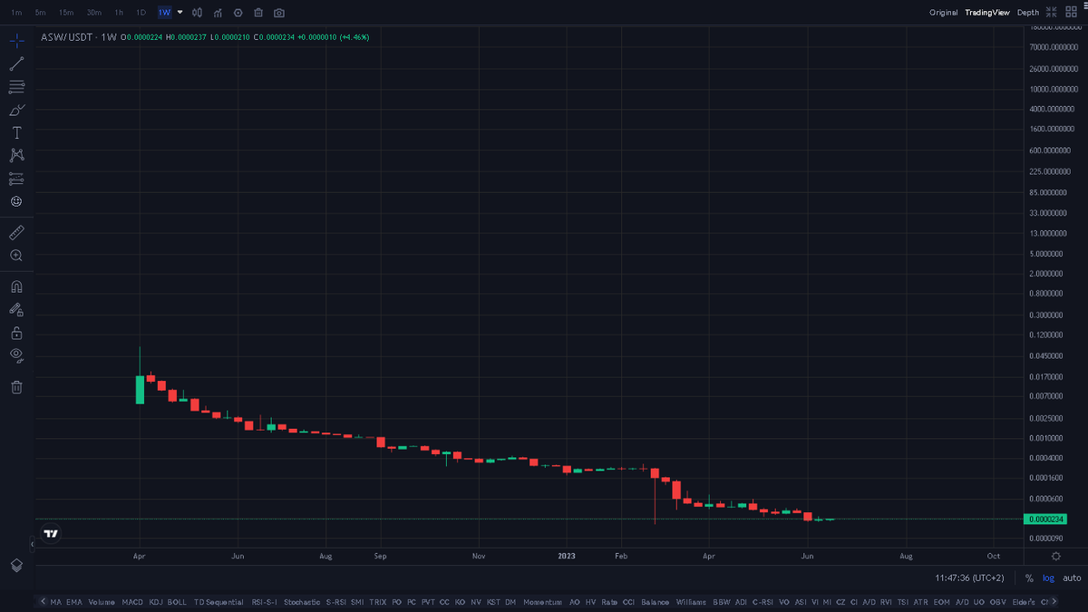Click the 2023 label on time axis
This screenshot has height=612, width=1088.
[567, 555]
